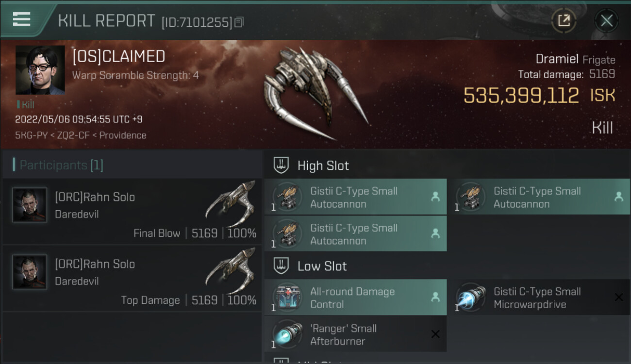Image resolution: width=631 pixels, height=364 pixels.
Task: Copy the kill report ID icon
Action: (x=239, y=22)
